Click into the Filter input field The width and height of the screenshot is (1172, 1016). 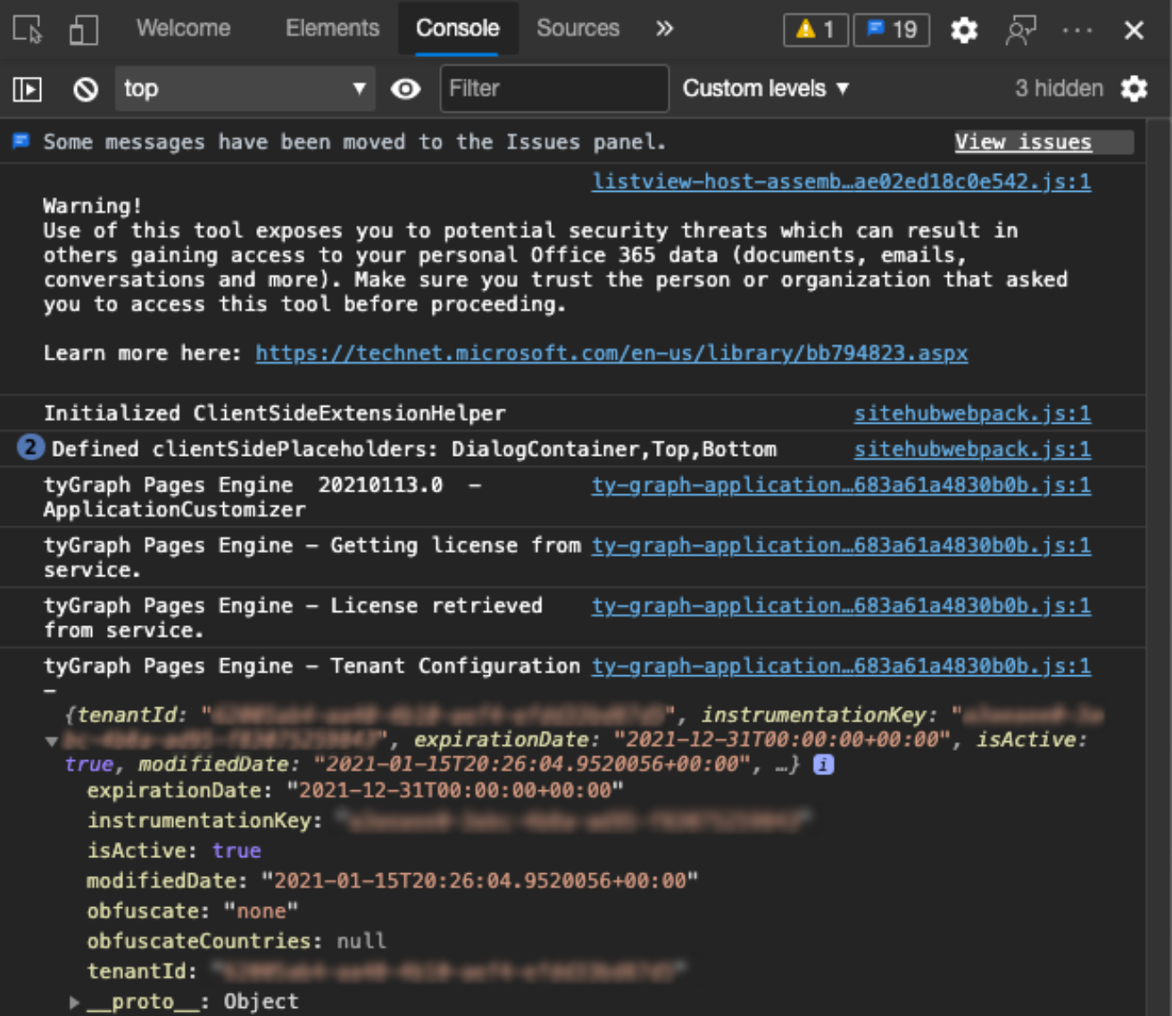coord(553,87)
